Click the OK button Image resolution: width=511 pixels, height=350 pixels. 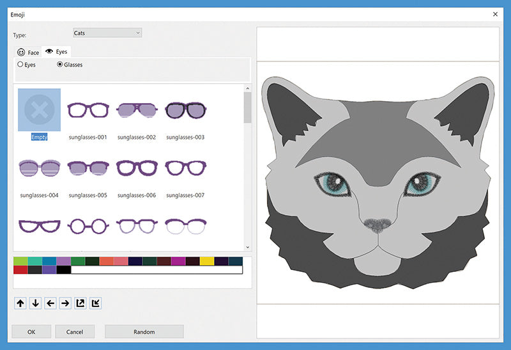pyautogui.click(x=31, y=331)
